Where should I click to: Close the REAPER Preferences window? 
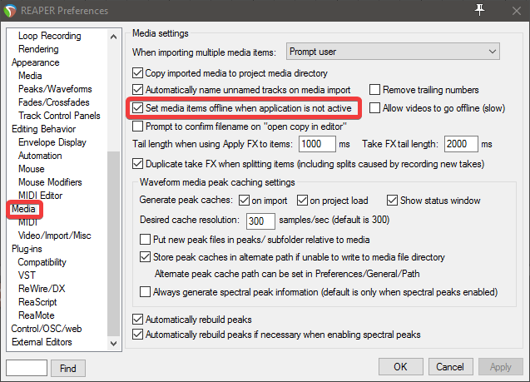516,11
